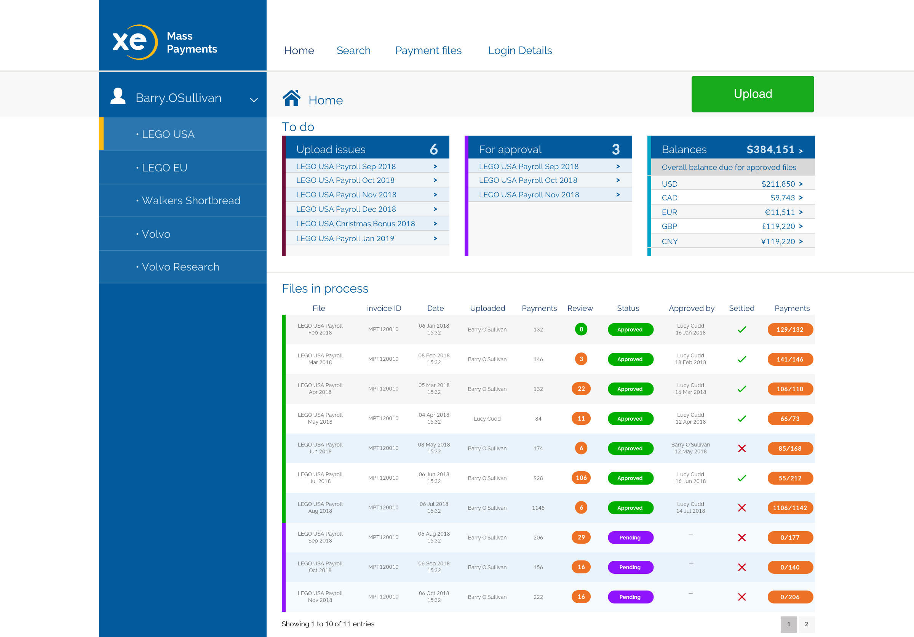Click red X in Nov 2018 row
This screenshot has height=637, width=914.
tap(741, 597)
